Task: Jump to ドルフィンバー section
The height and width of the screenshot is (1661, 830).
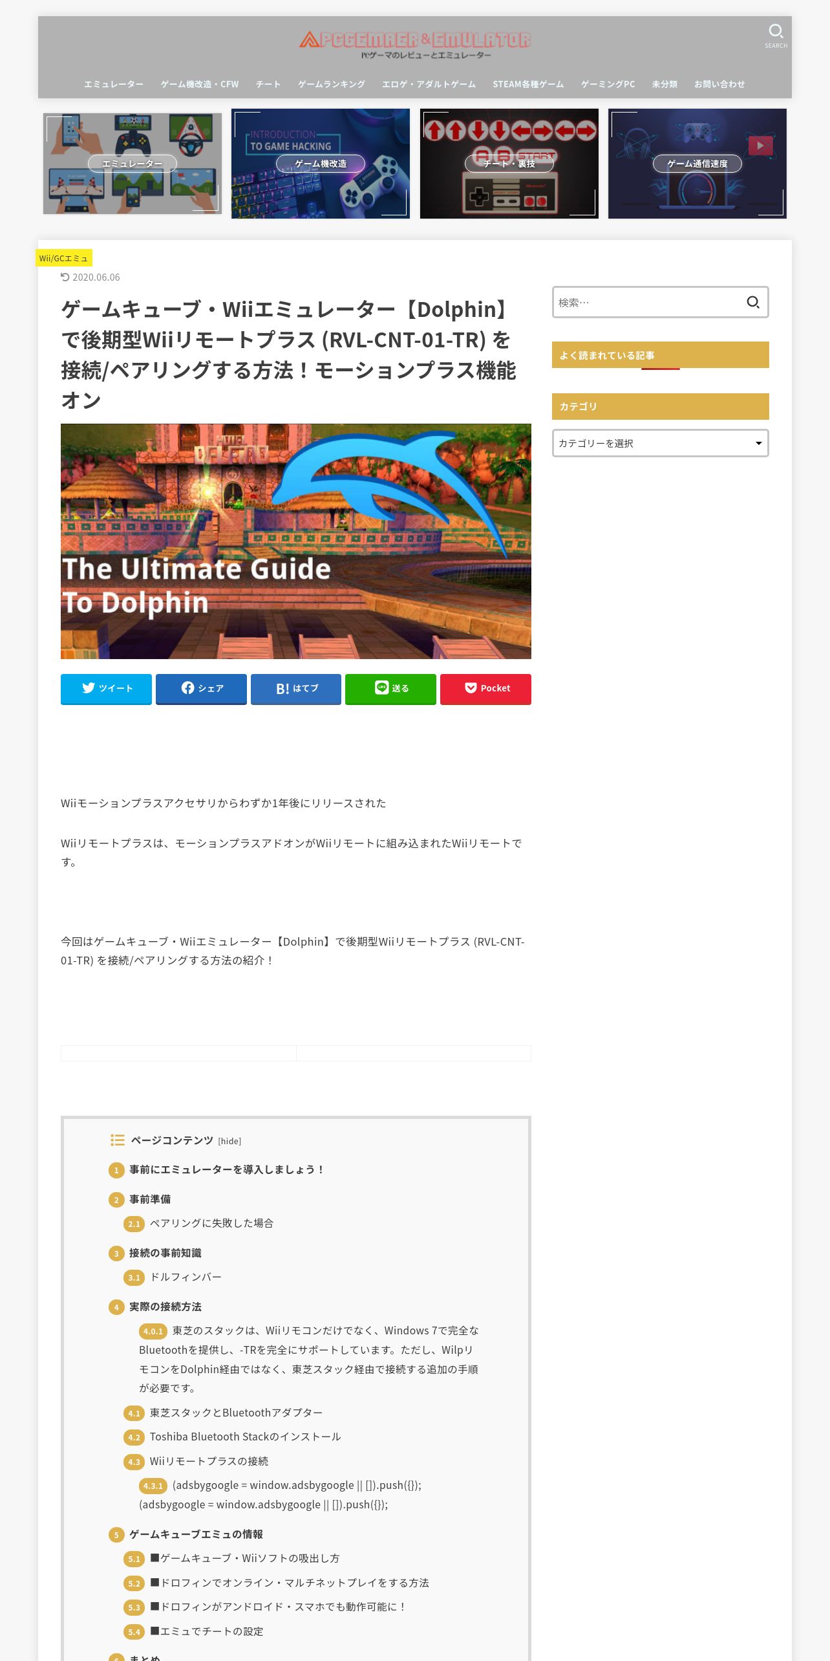Action: tap(186, 1277)
